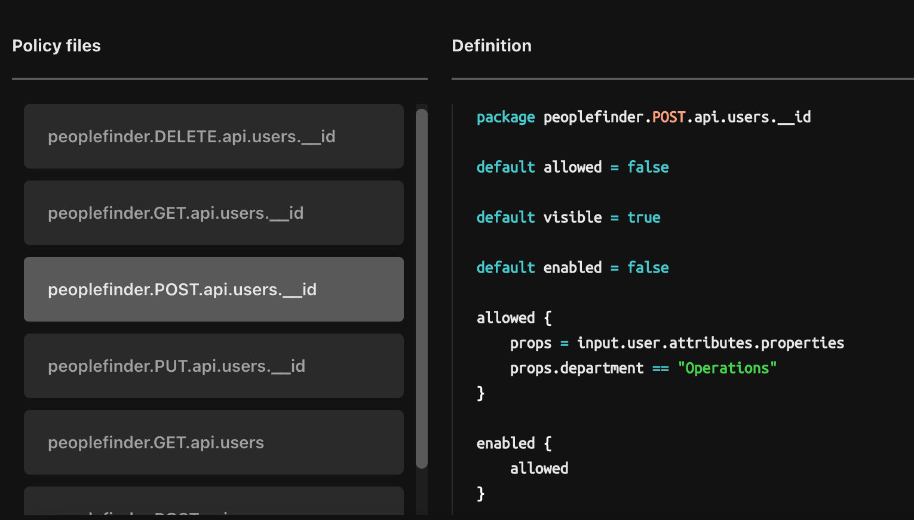Open the peoplefinder.PUT.api.users.__id policy file

(213, 366)
